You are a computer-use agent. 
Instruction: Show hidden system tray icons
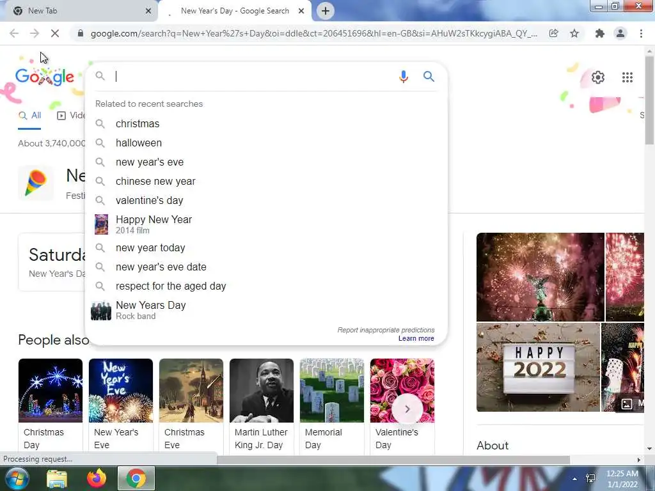click(575, 479)
